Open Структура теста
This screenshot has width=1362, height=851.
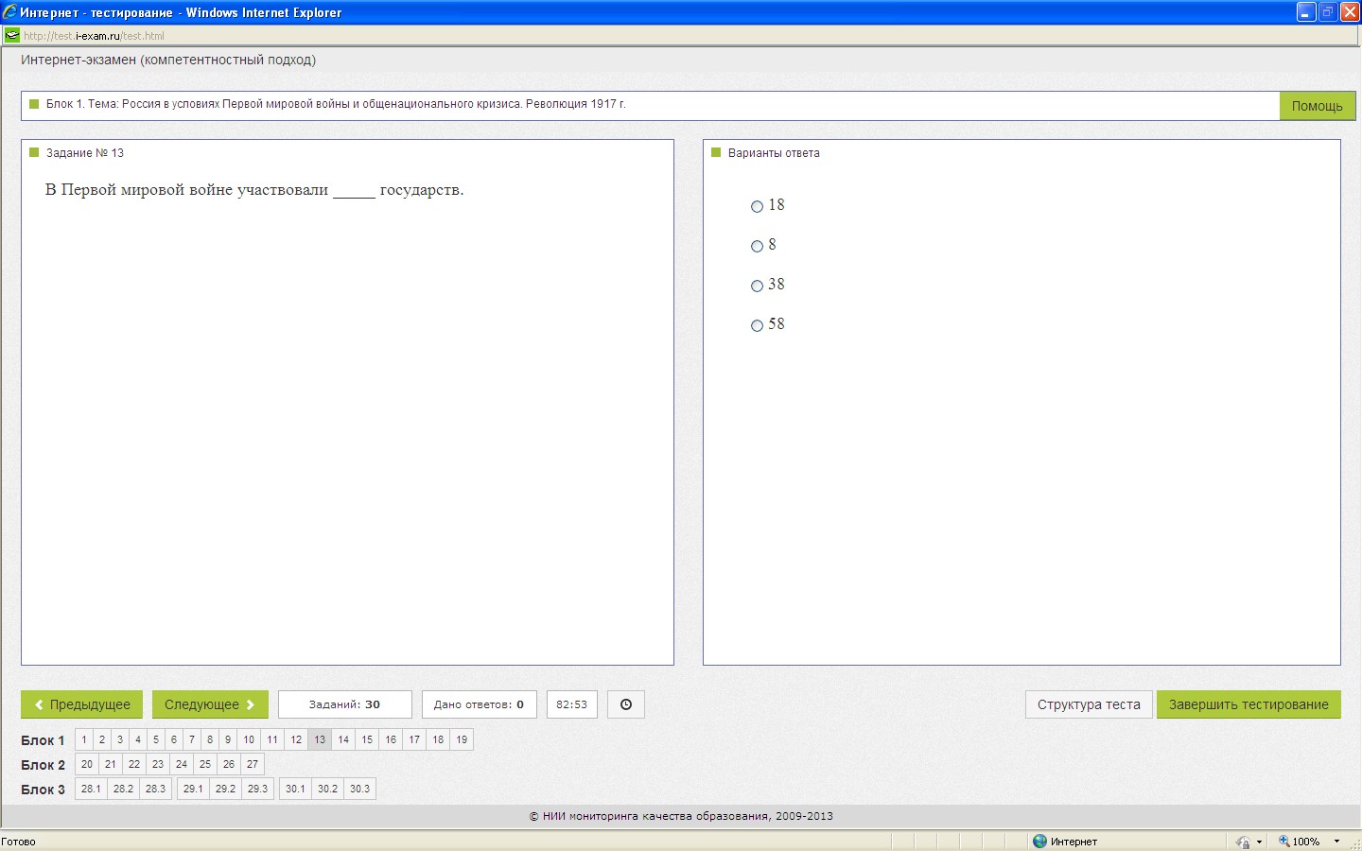click(1089, 704)
